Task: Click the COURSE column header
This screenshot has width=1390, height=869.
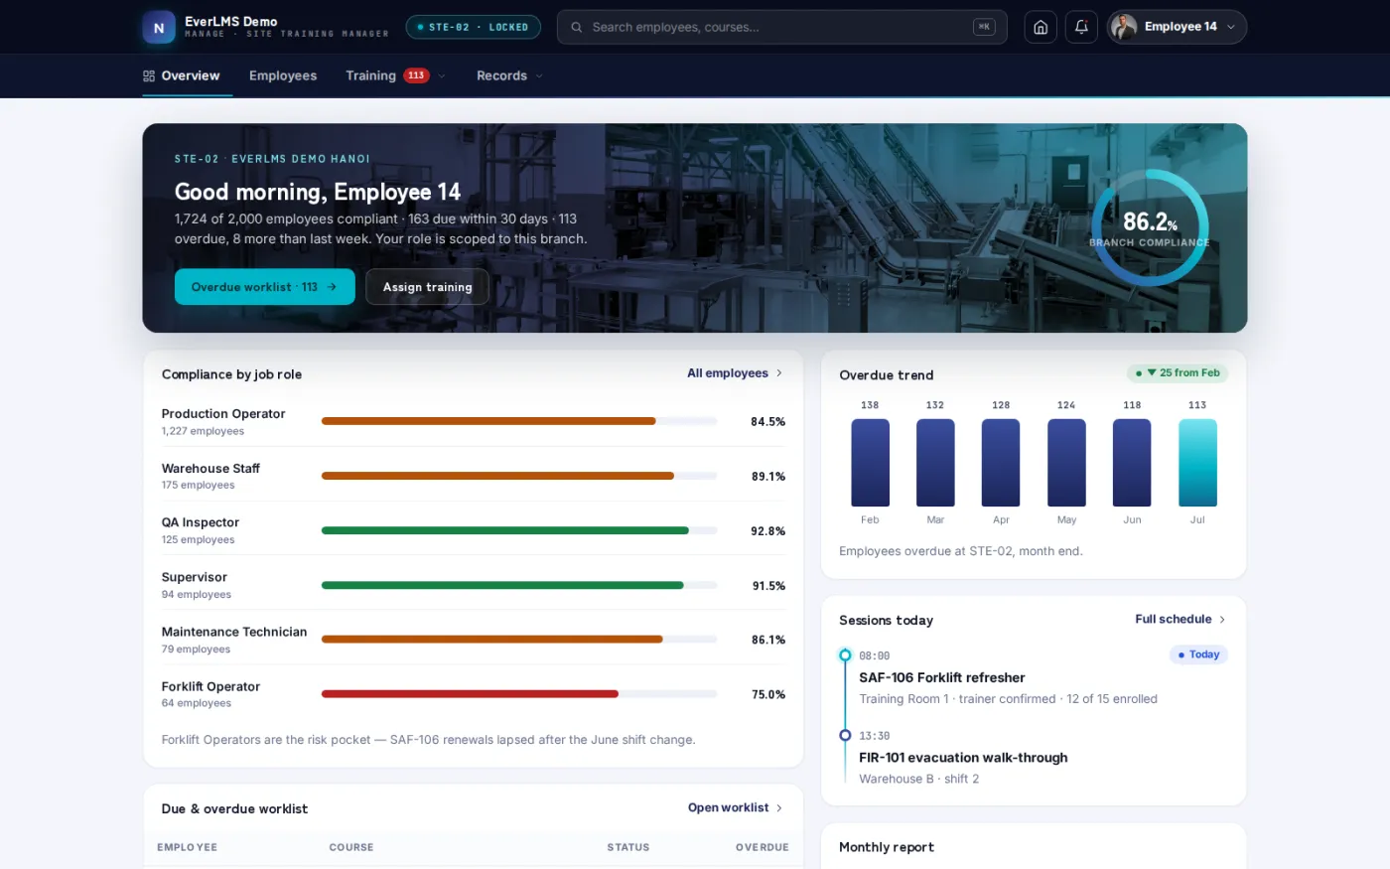Action: 351,847
